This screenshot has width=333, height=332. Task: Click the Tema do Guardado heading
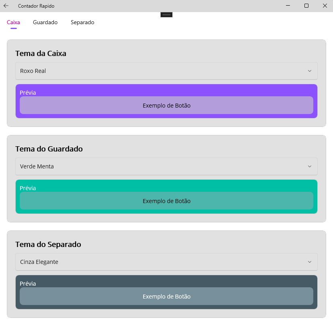(49, 149)
